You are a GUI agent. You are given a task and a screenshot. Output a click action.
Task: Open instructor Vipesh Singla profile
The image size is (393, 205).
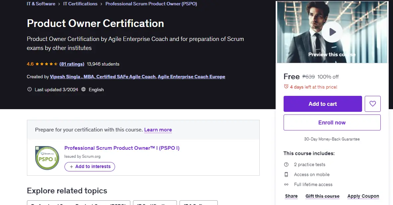point(103,77)
